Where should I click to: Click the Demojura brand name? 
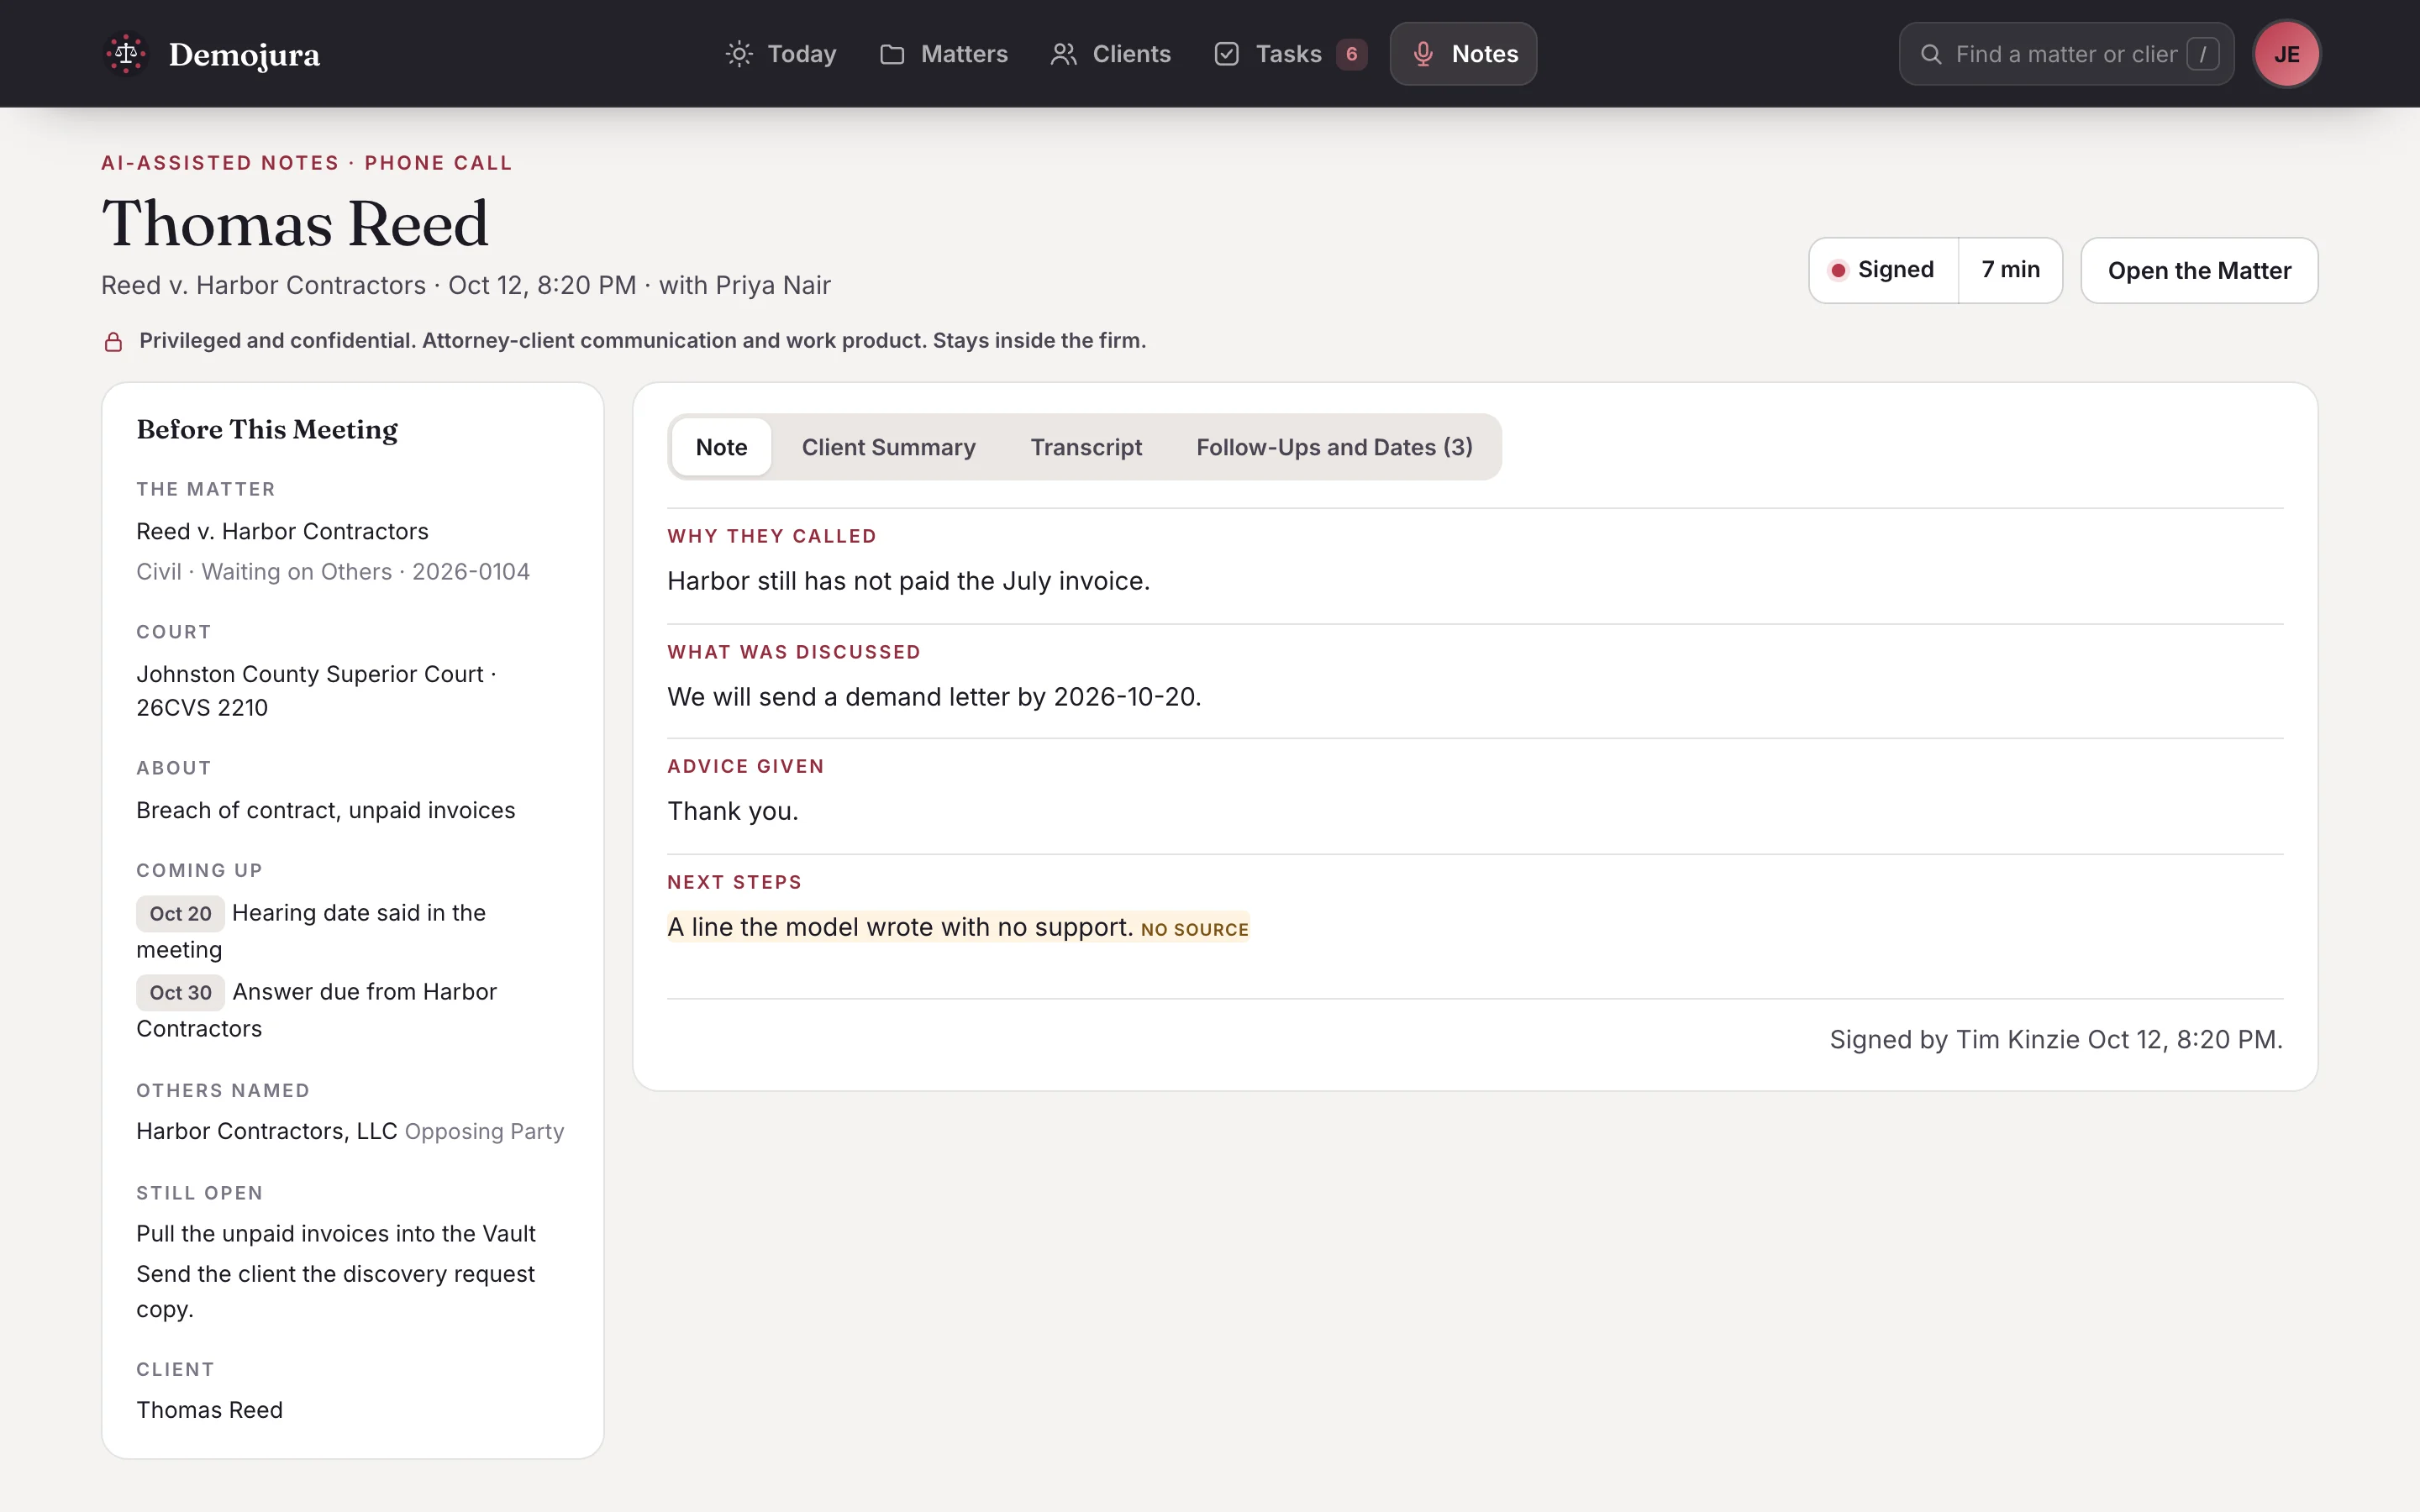click(244, 55)
